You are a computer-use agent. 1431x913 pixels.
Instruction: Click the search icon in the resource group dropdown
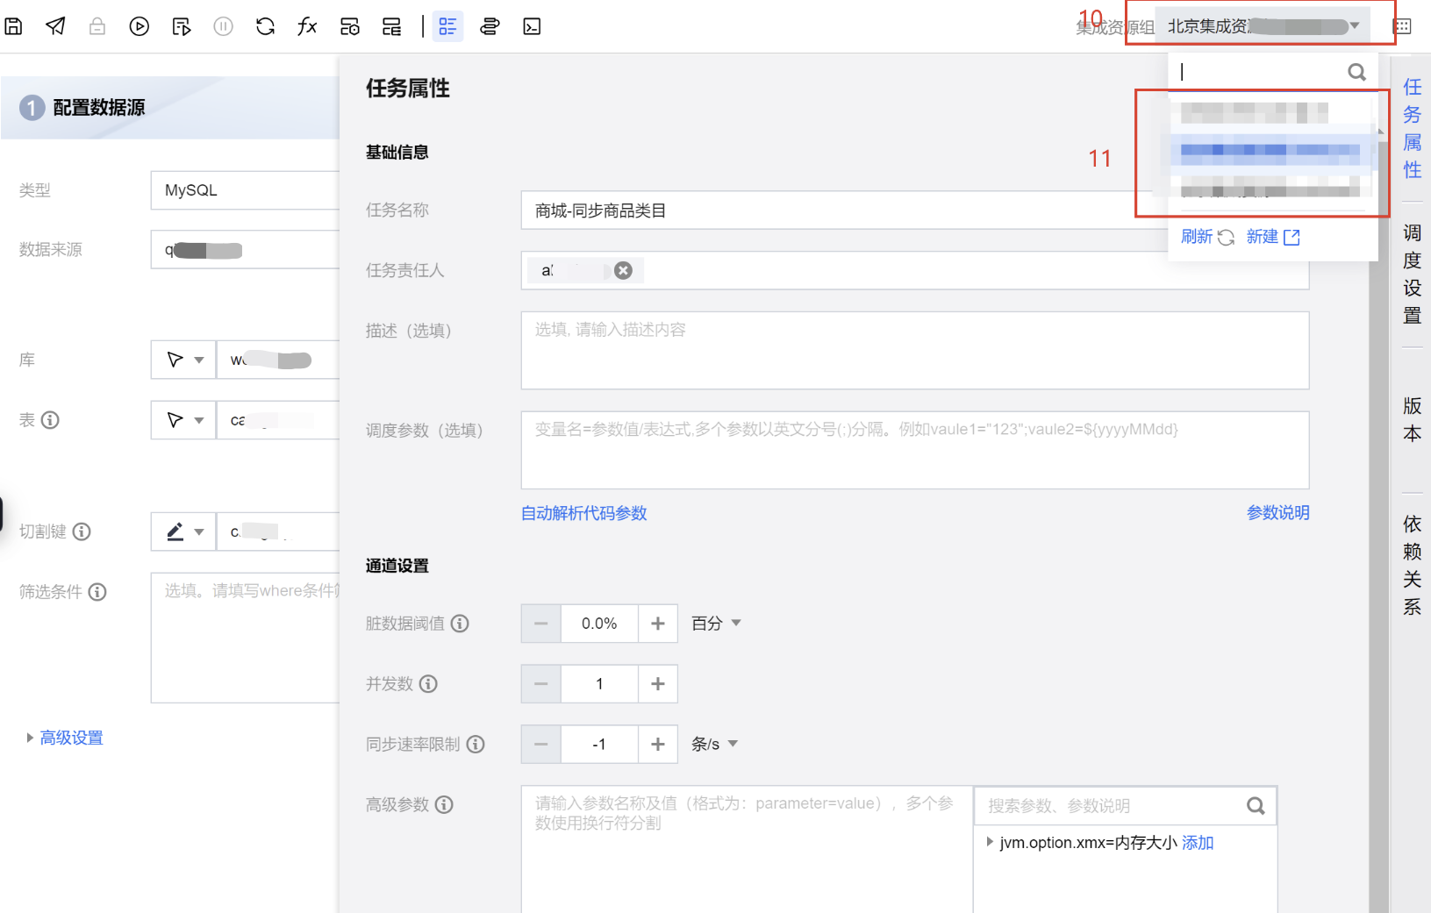coord(1356,72)
